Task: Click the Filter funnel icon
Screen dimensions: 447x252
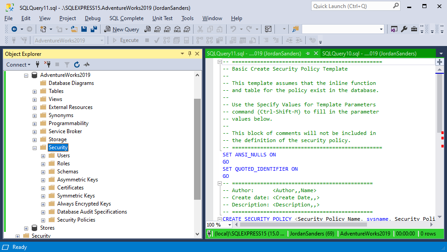Action: [x=67, y=65]
